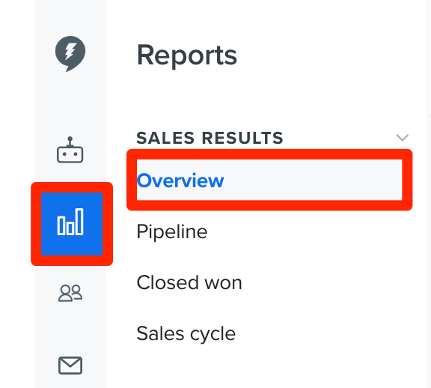The height and width of the screenshot is (388, 431).
Task: Open the Pipeline report
Action: pyautogui.click(x=172, y=231)
